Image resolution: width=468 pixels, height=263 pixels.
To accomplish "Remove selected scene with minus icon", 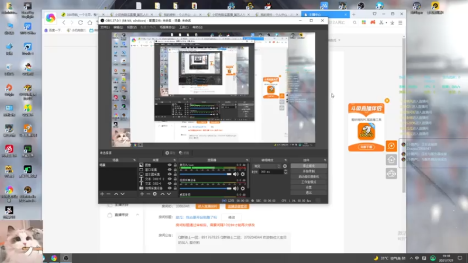I will point(109,194).
